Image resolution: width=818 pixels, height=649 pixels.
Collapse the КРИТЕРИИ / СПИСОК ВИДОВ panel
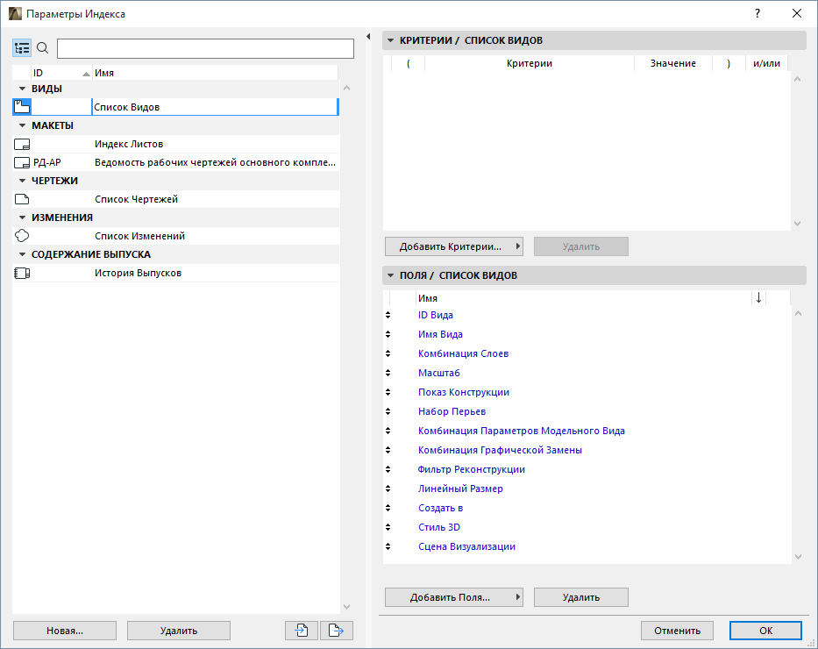pos(390,40)
